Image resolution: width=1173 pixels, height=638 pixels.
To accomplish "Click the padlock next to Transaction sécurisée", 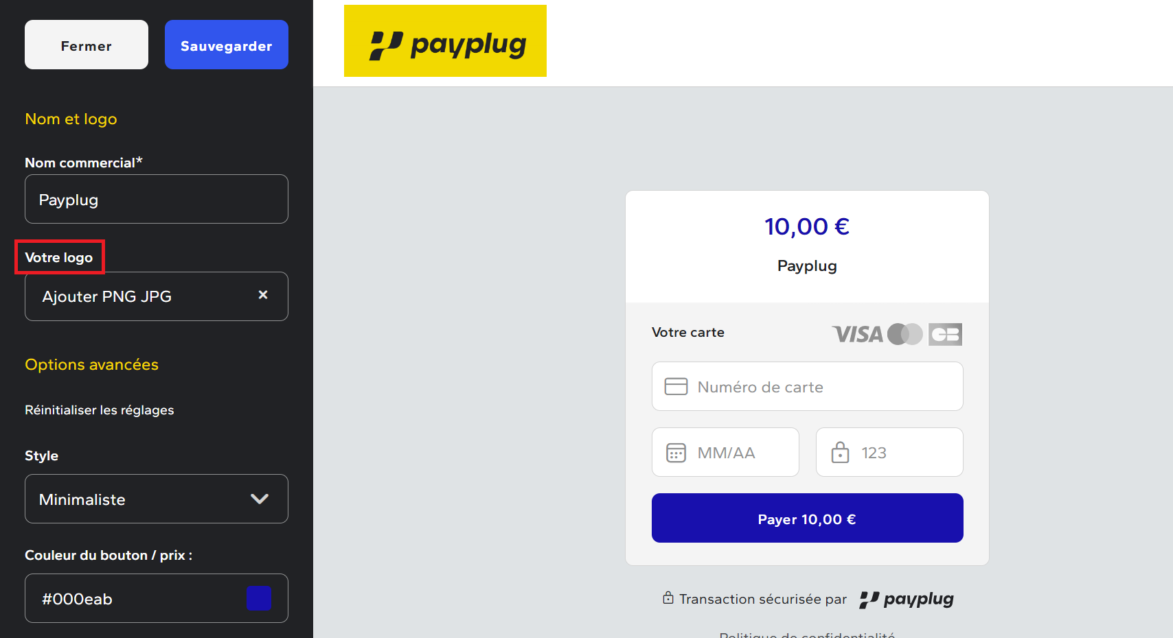I will coord(668,598).
